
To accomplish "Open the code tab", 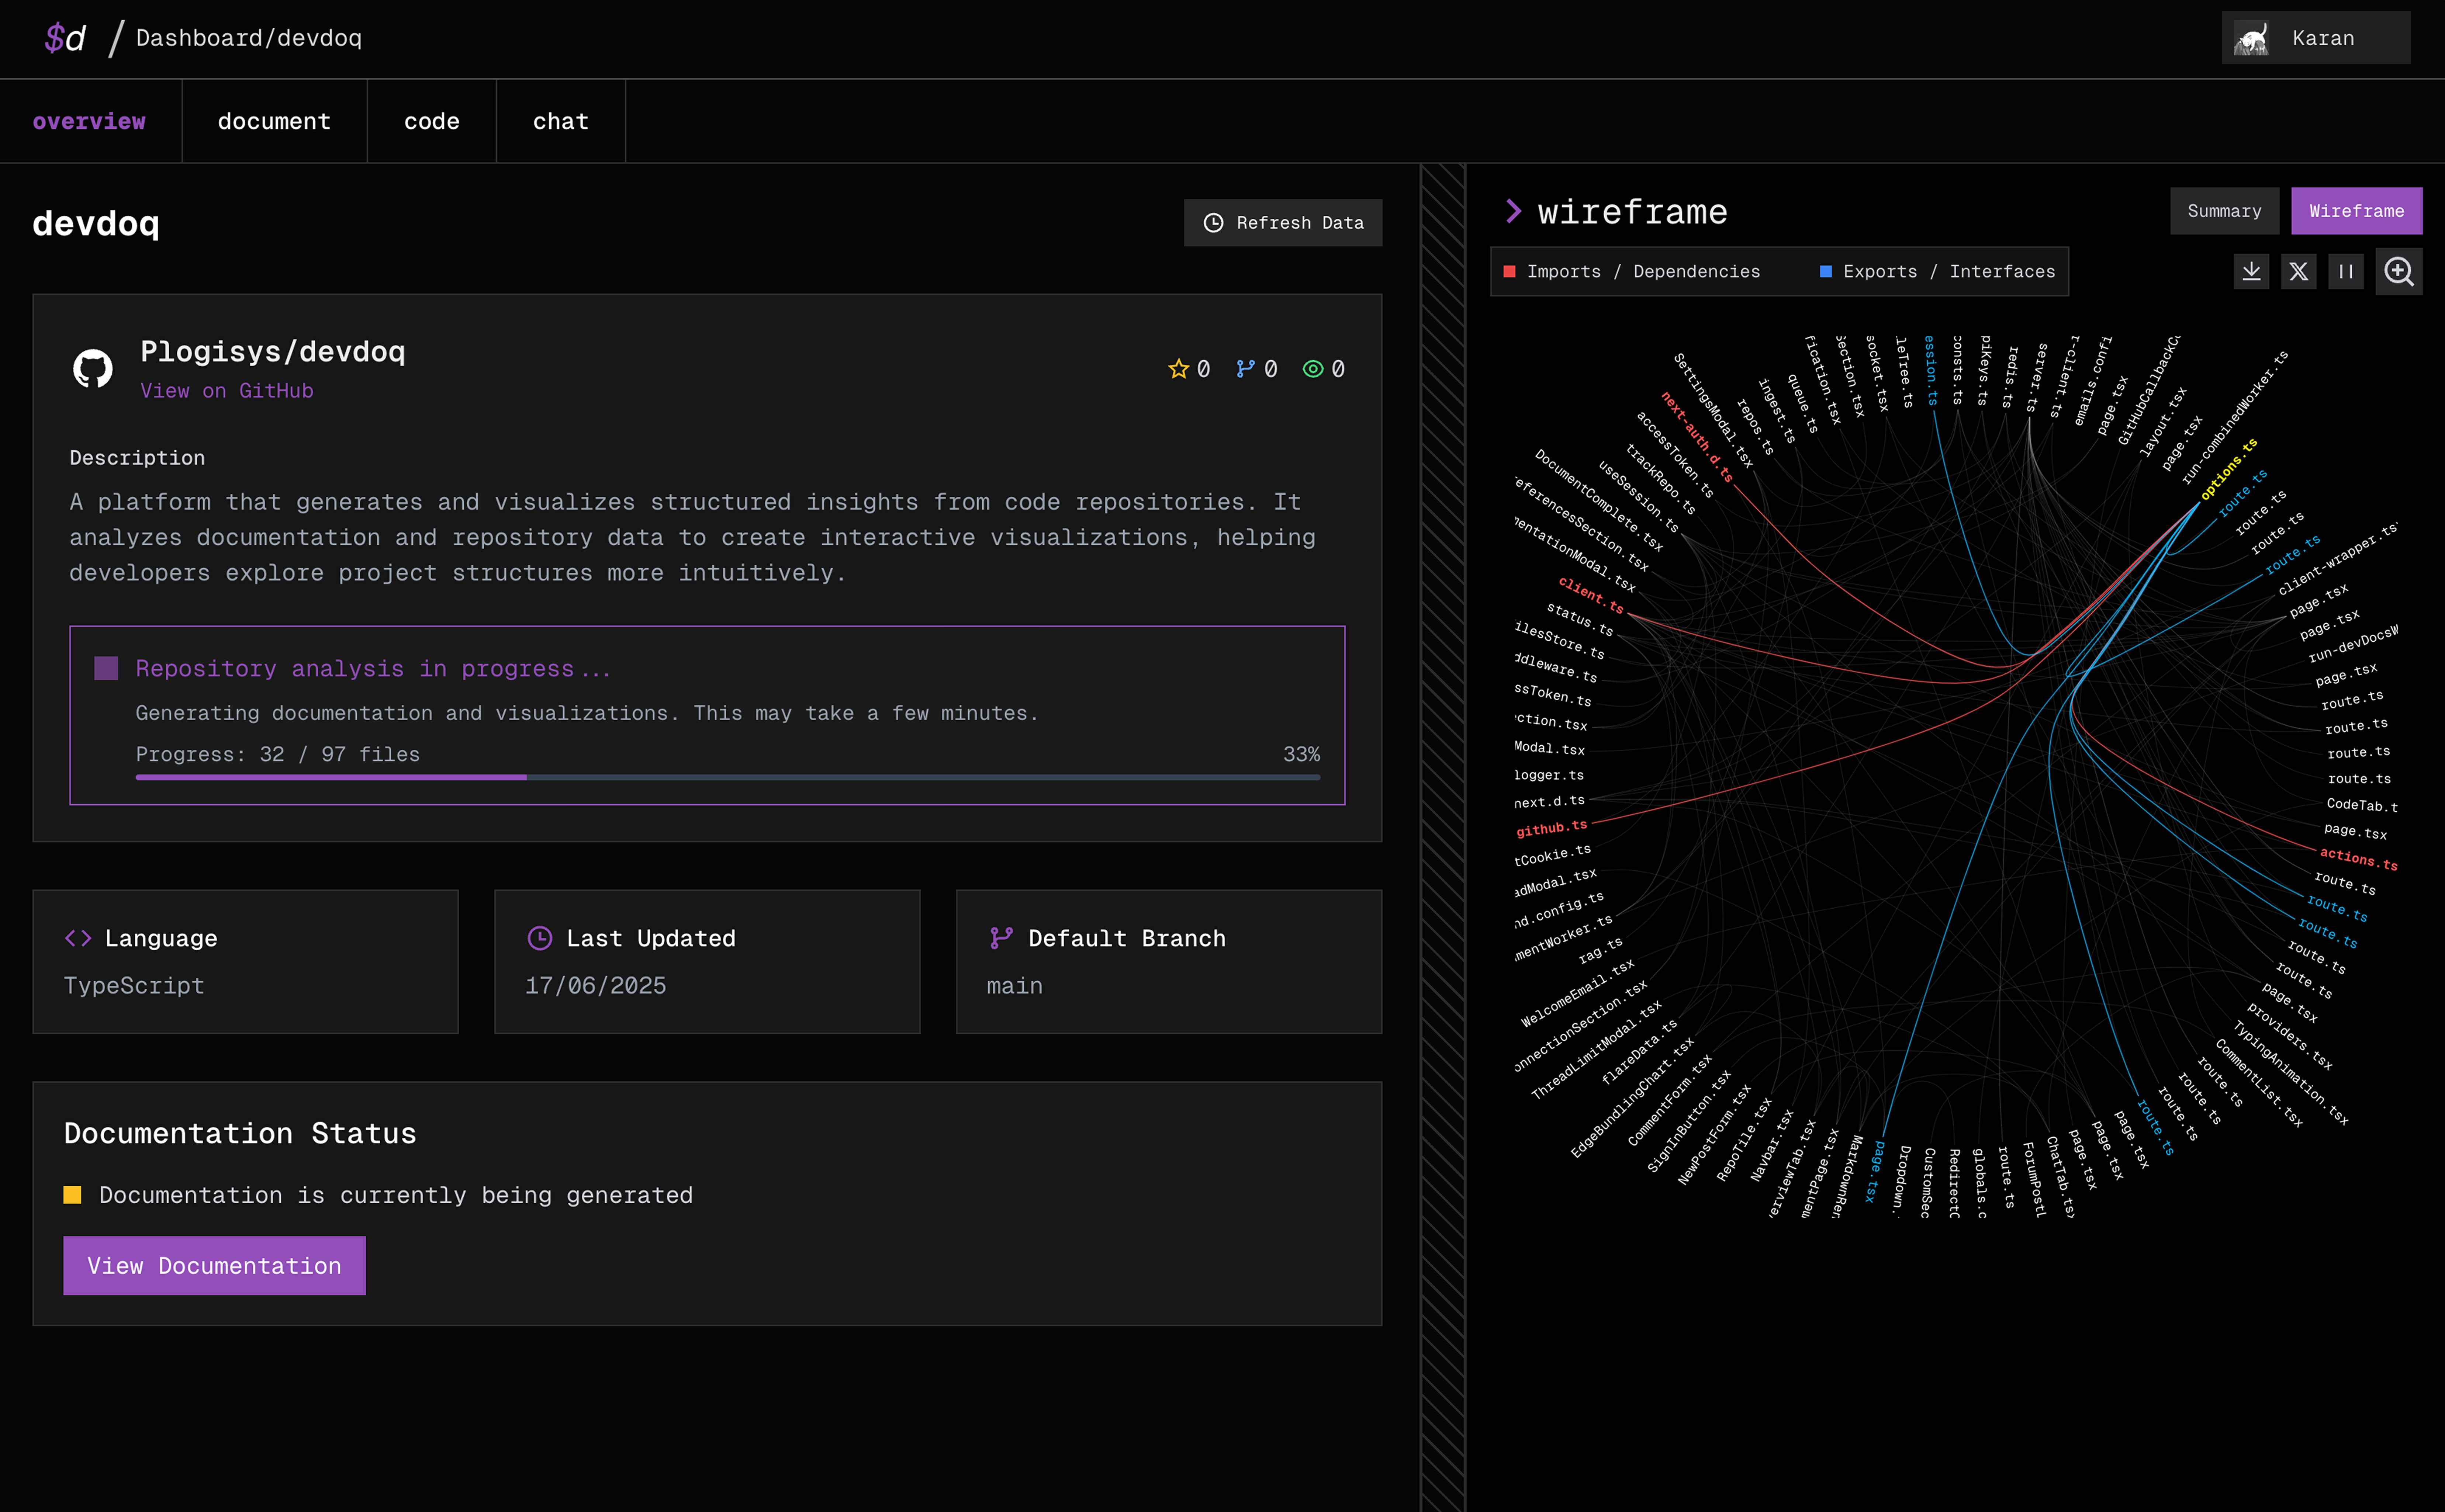I will click(x=432, y=121).
